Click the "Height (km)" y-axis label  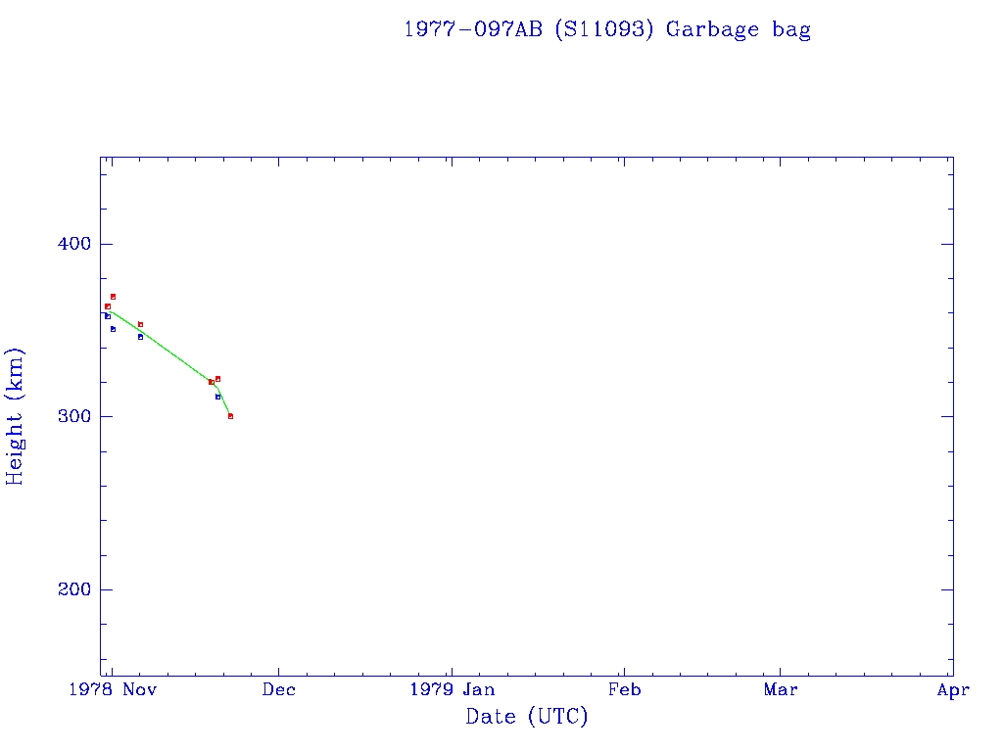pos(15,416)
